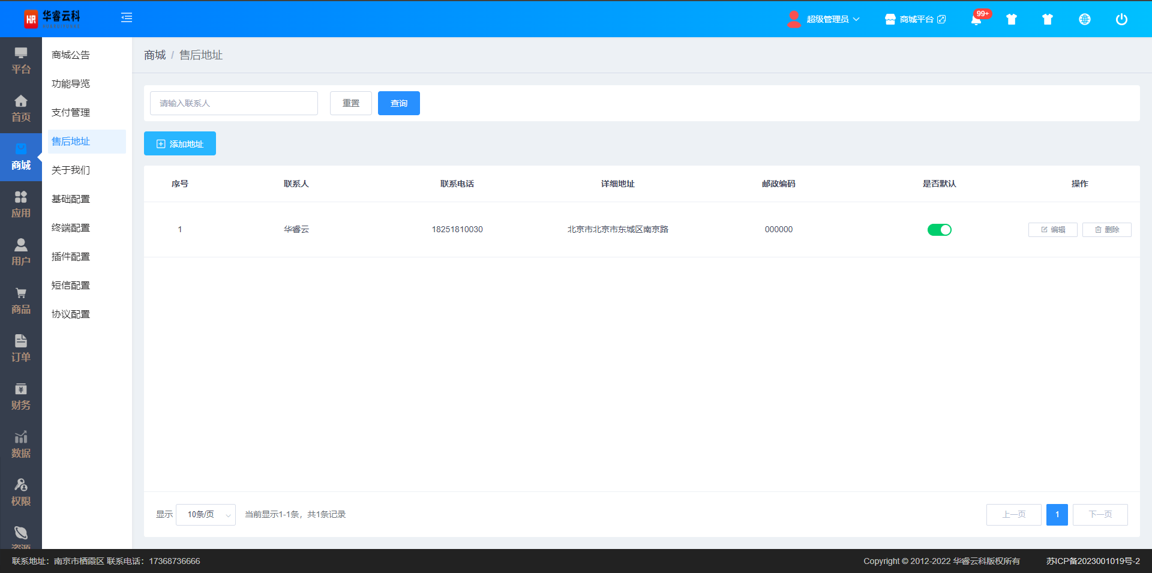Open 用户 users section in sidebar

point(21,253)
